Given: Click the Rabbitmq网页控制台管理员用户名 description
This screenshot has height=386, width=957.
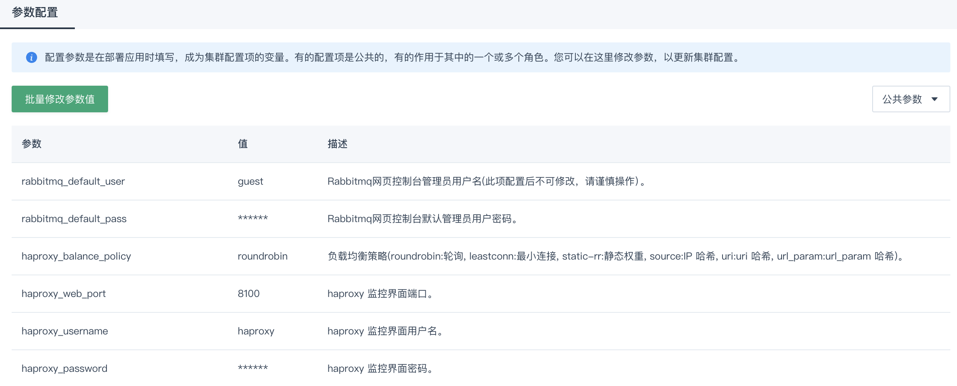Looking at the screenshot, I should [486, 181].
